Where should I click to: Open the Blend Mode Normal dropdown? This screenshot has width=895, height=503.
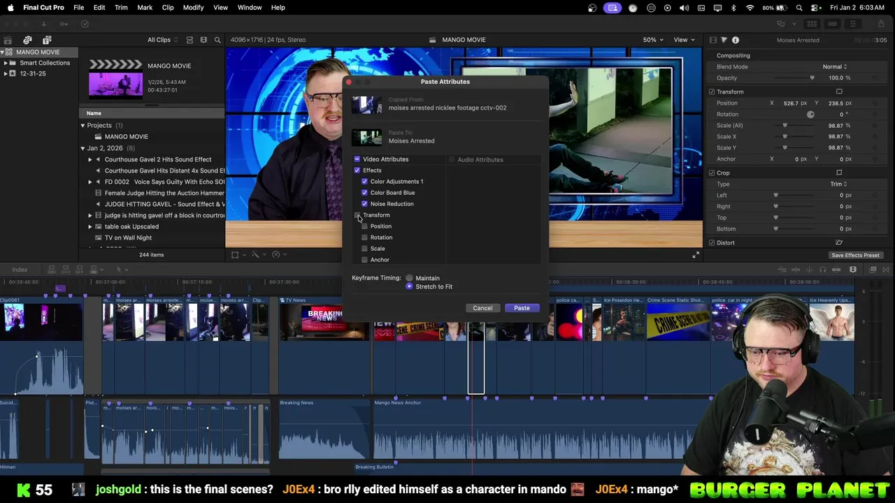click(x=835, y=66)
